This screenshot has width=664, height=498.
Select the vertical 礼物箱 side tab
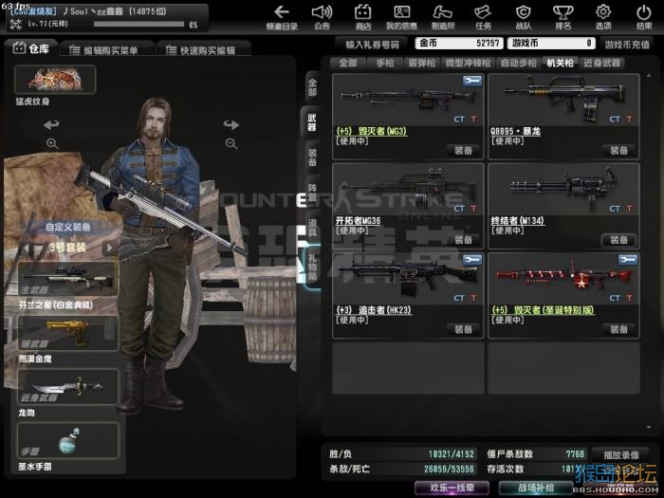click(312, 267)
